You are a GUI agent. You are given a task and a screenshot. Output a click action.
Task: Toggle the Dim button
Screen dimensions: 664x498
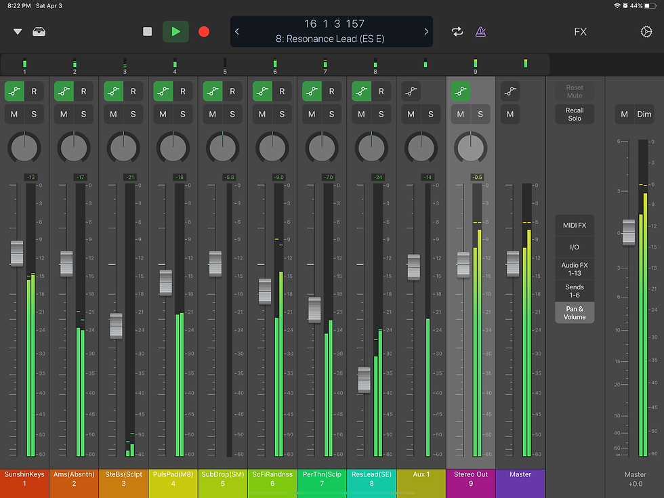click(644, 114)
